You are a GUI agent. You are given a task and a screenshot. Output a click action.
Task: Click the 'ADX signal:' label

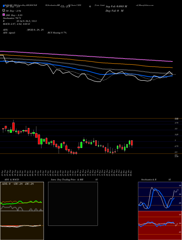[x=9, y=33]
